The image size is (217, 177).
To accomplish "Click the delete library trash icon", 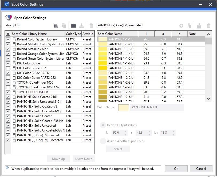I will pos(91,26).
